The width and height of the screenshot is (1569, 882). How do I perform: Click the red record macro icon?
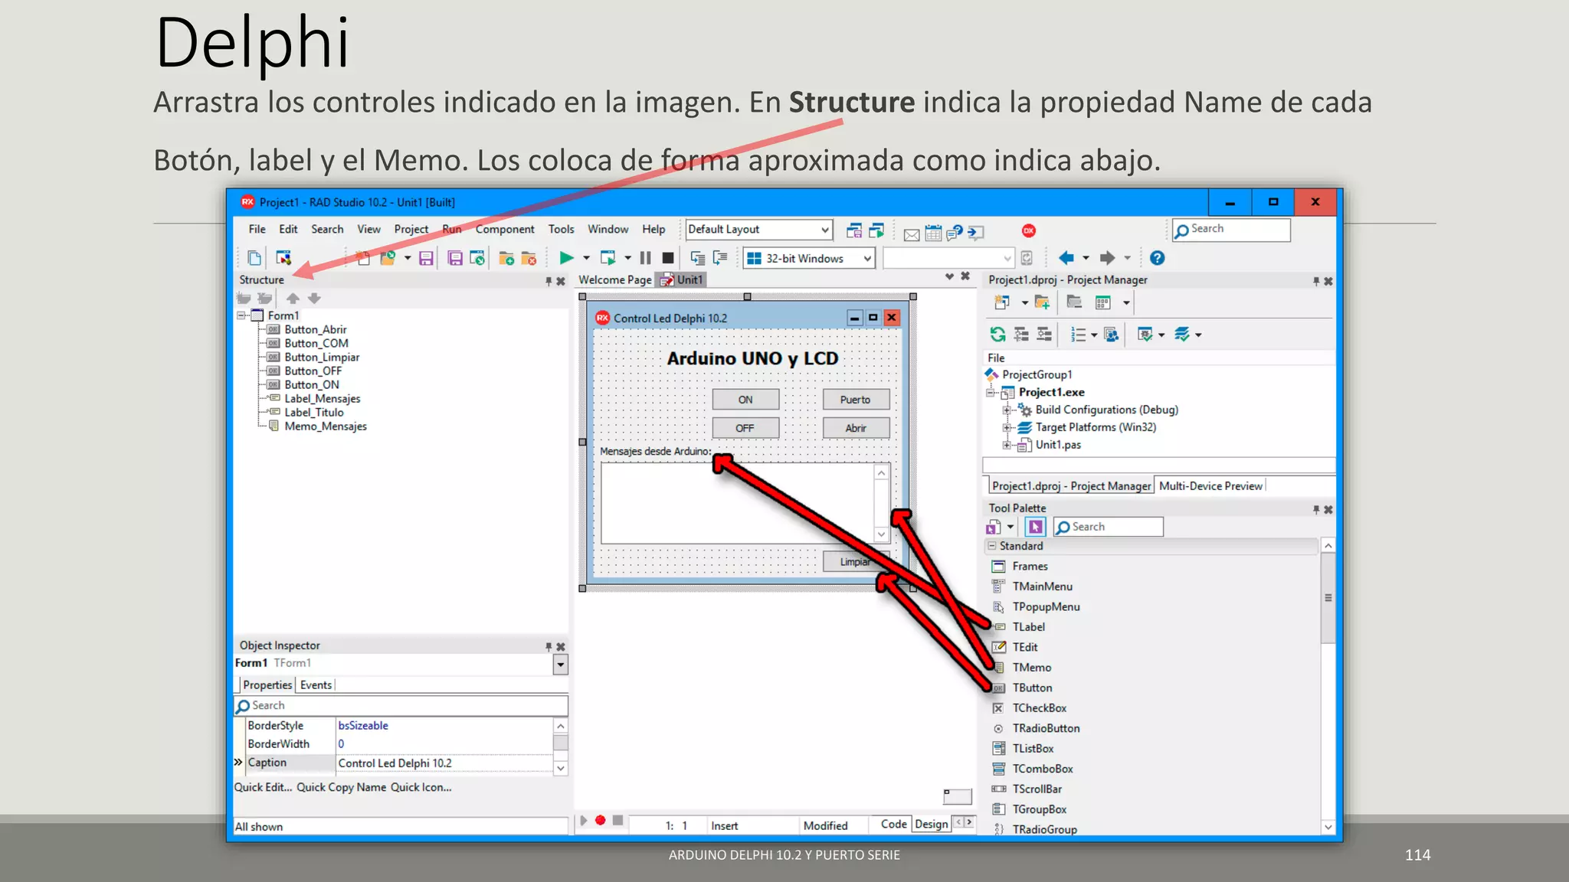(x=601, y=820)
